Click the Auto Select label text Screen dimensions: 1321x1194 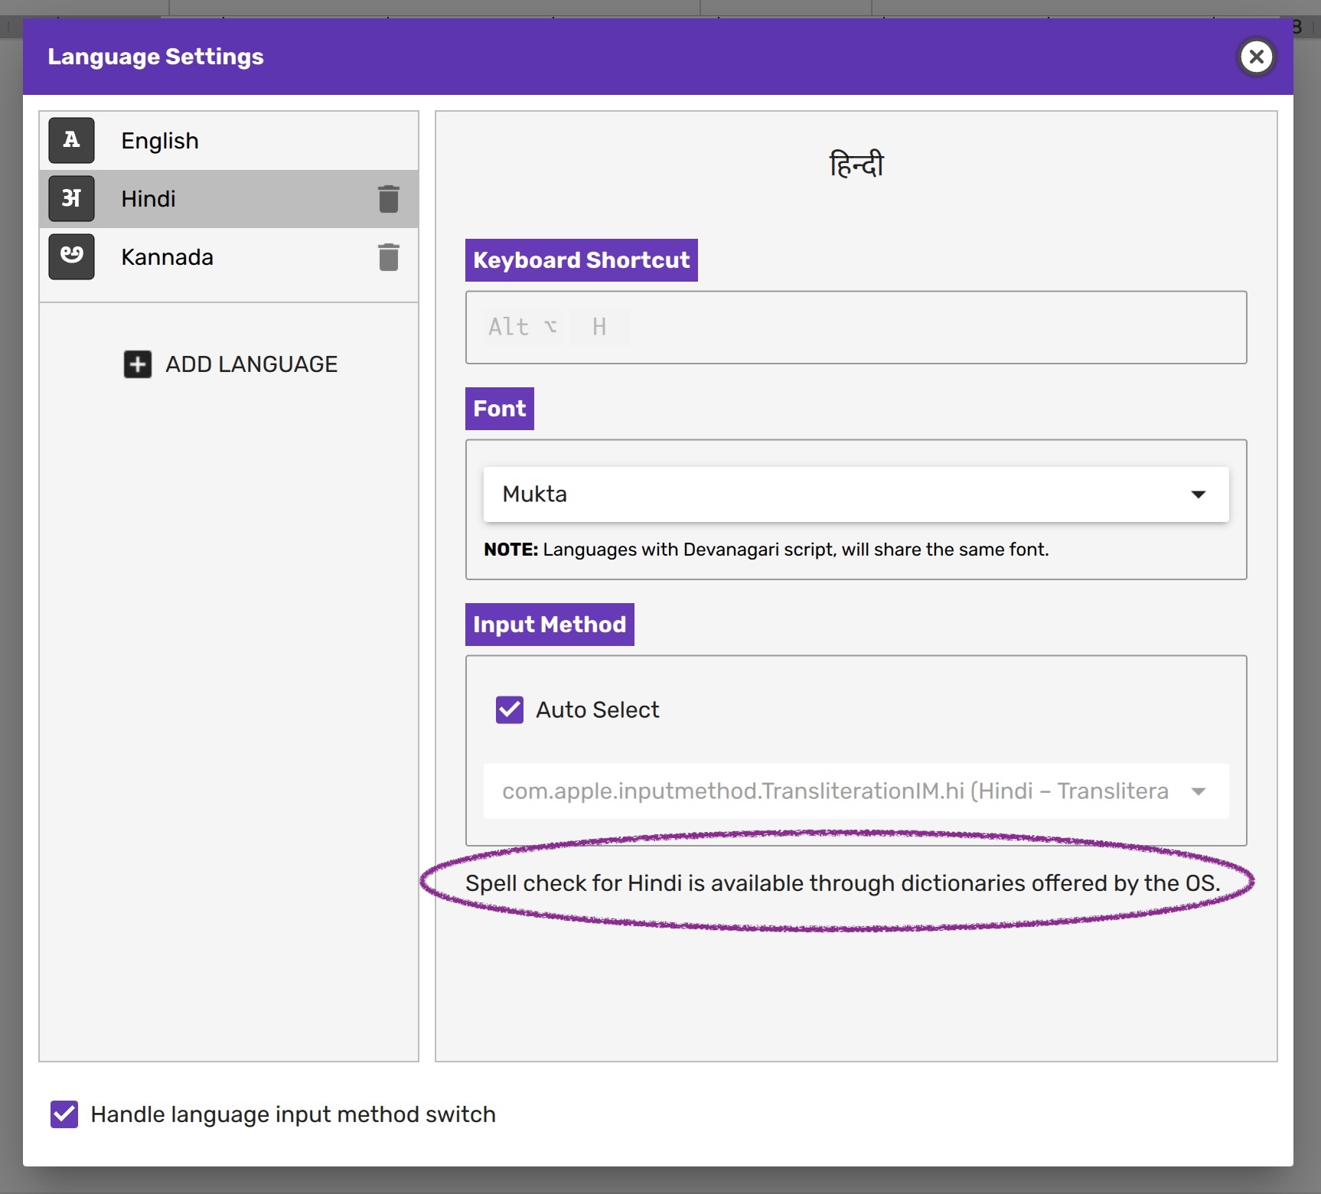(597, 710)
